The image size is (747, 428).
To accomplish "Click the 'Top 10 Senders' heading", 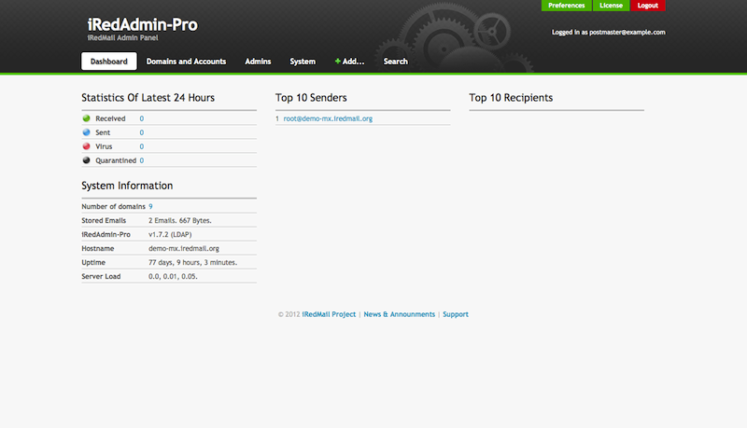I will click(x=311, y=98).
